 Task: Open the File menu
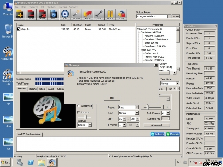pyautogui.click(x=17, y=7)
